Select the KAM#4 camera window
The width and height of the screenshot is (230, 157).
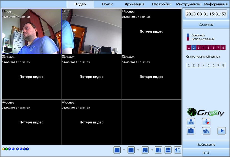32,77
